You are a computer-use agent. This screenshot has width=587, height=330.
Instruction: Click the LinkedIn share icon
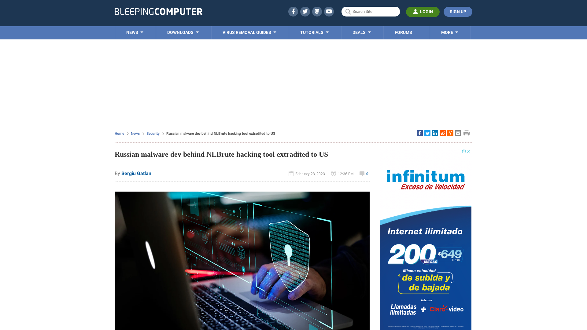(x=435, y=133)
